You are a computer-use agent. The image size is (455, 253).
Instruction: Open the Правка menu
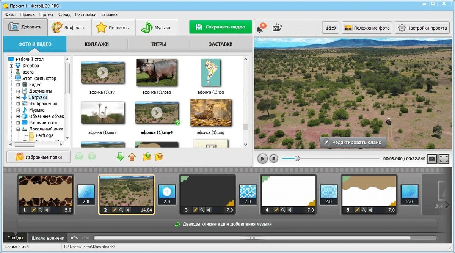[x=27, y=14]
